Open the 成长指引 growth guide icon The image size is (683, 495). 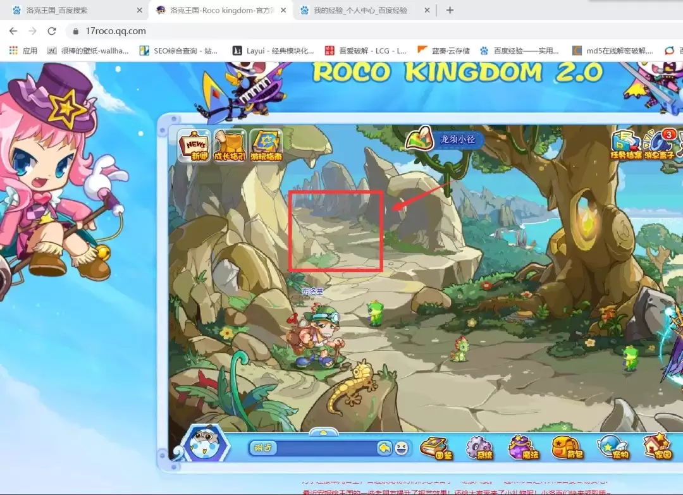[x=230, y=145]
